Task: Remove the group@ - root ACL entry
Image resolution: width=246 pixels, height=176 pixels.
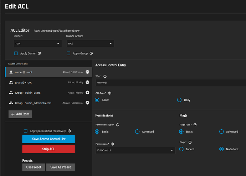Action: [87, 82]
